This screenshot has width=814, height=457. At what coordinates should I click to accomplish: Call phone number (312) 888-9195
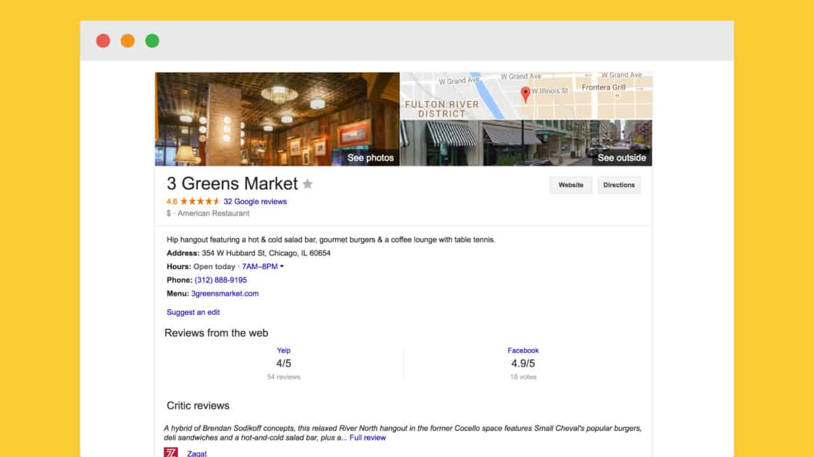[x=221, y=280]
